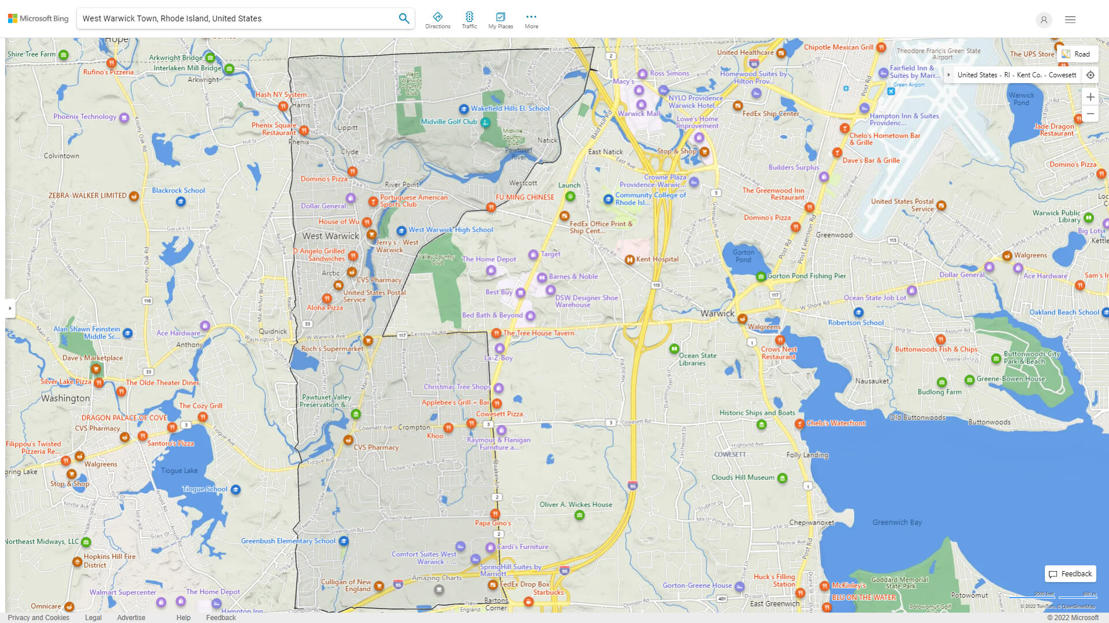Image resolution: width=1109 pixels, height=623 pixels.
Task: Show Traffic layer on map
Action: pyautogui.click(x=469, y=20)
